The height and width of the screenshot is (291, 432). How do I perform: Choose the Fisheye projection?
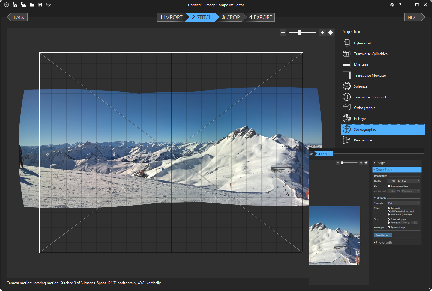[x=360, y=118]
